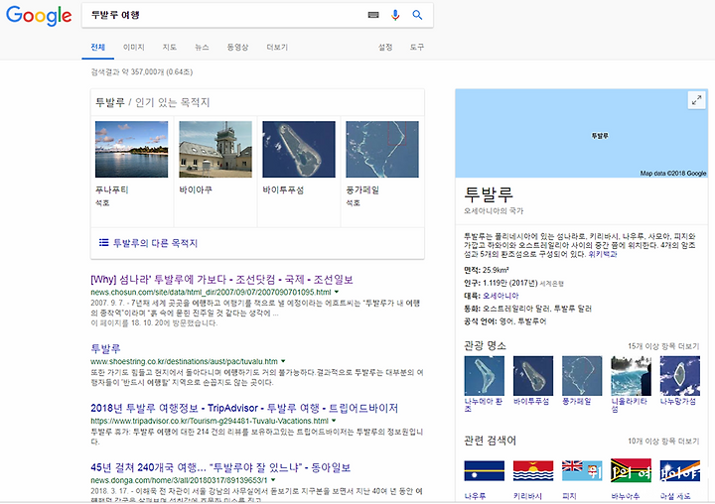Click 10개 이상 항목 더보기 for related searches

[663, 441]
